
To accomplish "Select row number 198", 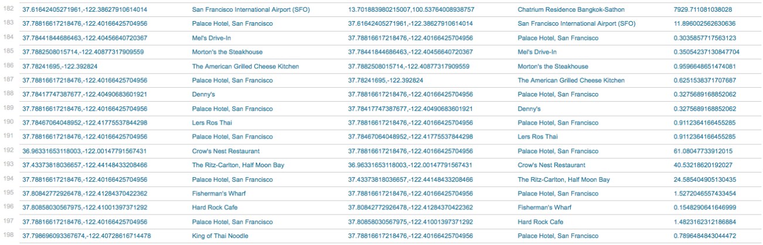I will 8,236.
